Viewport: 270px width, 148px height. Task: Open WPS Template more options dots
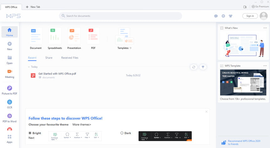[x=265, y=66]
